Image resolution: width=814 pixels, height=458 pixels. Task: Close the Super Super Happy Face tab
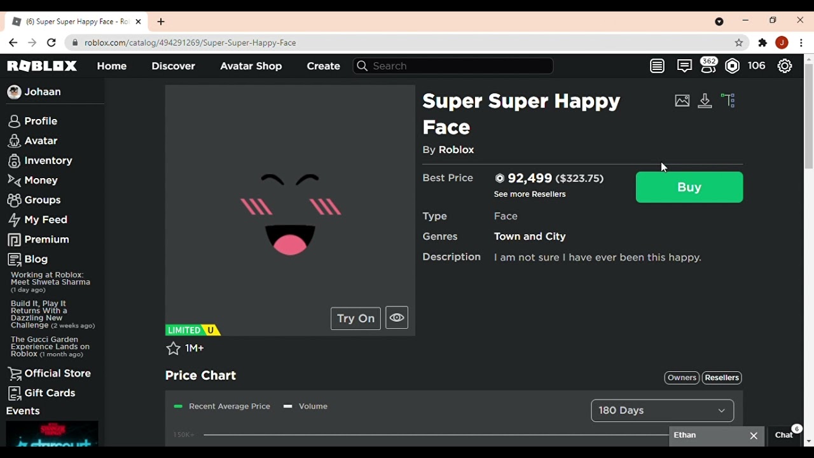[x=138, y=22]
